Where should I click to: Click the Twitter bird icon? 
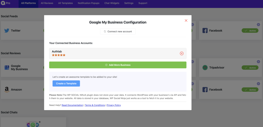7,31
